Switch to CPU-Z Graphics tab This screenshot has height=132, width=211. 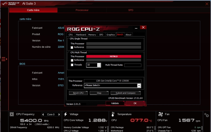[x=111, y=35]
